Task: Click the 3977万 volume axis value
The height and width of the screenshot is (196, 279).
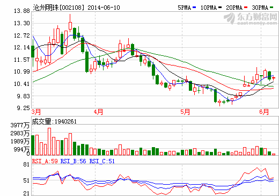Action: coord(20,125)
